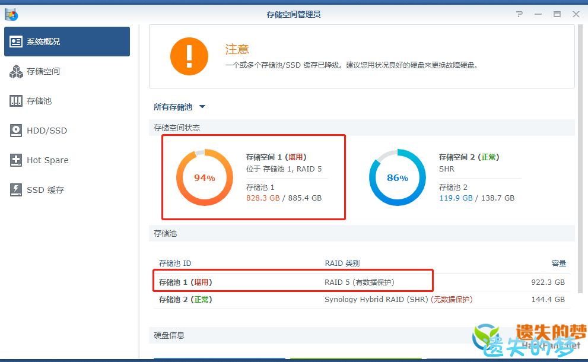Click the 存储空间 1 volume title
588x362 pixels.
(275, 157)
